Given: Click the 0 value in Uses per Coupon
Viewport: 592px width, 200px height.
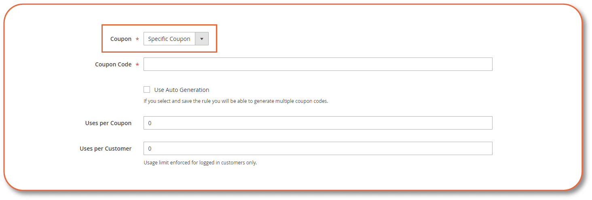Looking at the screenshot, I should (x=150, y=123).
